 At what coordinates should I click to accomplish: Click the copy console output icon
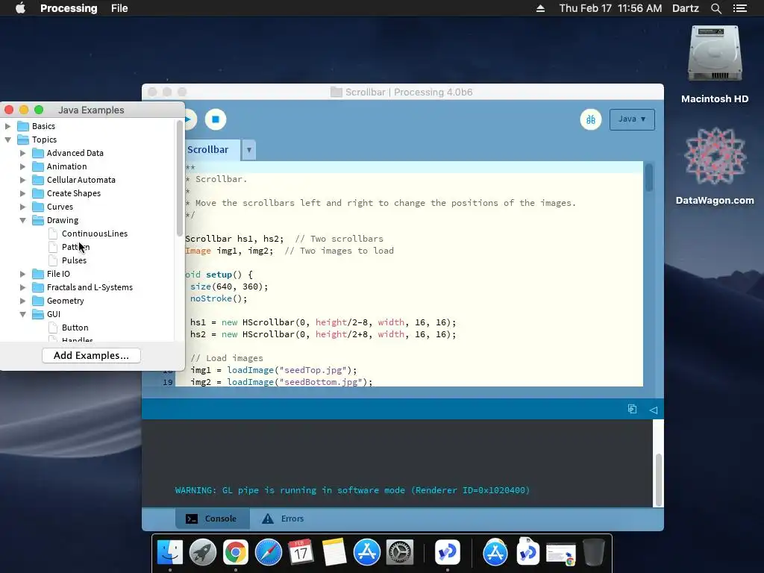[632, 410]
